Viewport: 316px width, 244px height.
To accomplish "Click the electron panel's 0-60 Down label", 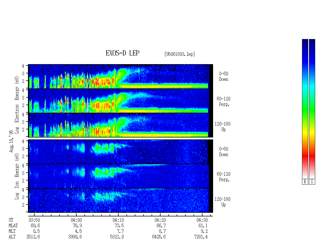I will pos(223,76).
